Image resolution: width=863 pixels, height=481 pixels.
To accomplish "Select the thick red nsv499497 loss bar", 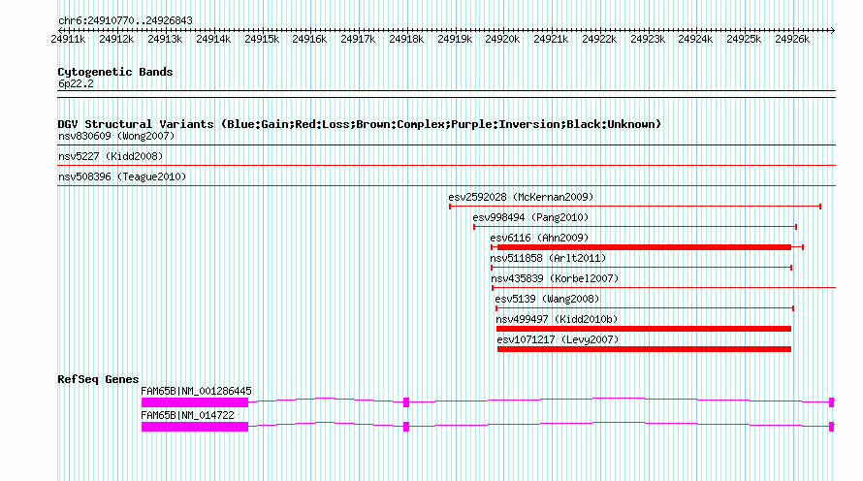I will click(644, 329).
